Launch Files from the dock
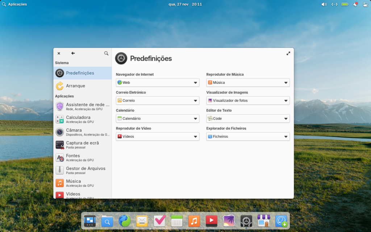The image size is (371, 232). pos(107,221)
